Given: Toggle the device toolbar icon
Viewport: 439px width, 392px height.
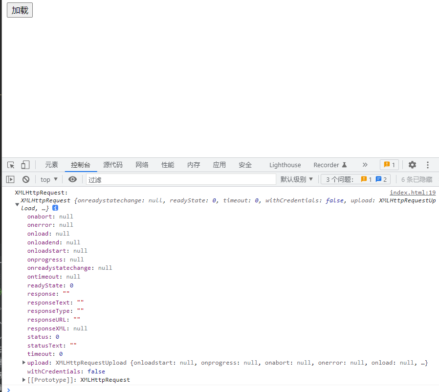Looking at the screenshot, I should point(25,165).
